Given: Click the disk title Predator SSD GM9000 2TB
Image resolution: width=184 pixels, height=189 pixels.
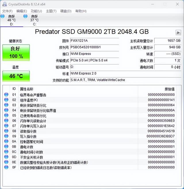Looking at the screenshot, I should [x=92, y=32].
